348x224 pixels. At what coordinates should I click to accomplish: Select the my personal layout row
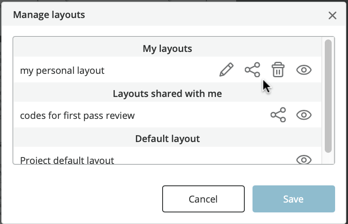(168, 70)
